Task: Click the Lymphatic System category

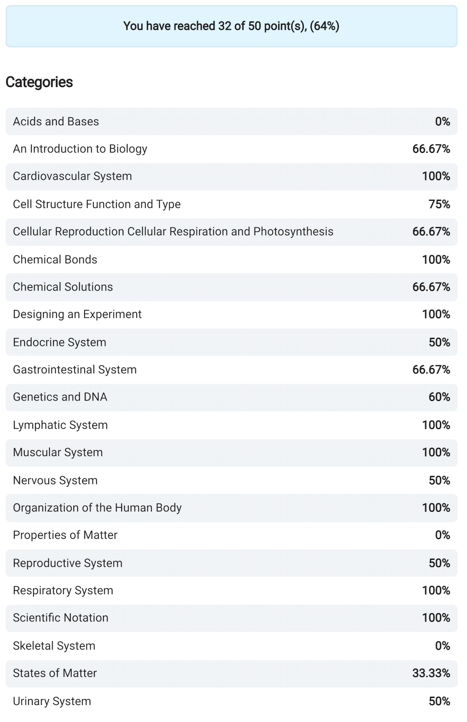Action: coord(61,425)
